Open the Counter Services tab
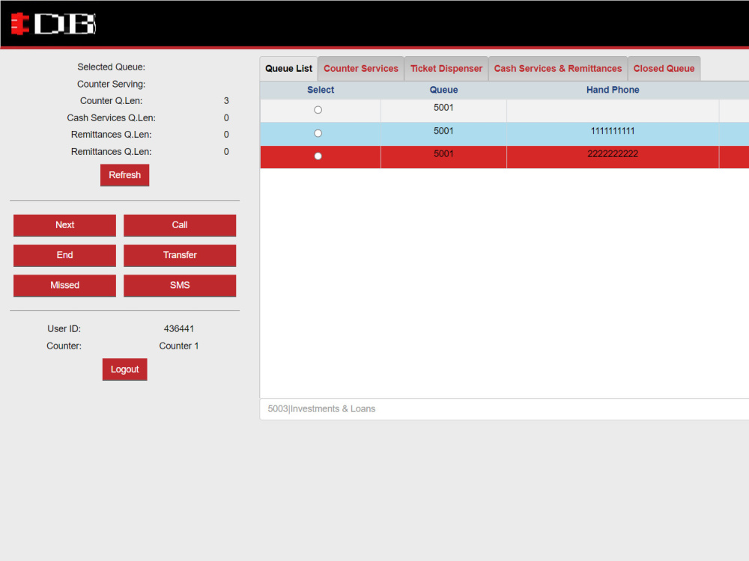Screen dimensions: 749x561 pos(361,69)
